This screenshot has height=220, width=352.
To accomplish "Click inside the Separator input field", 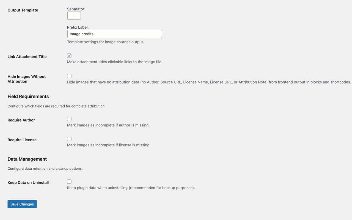I will point(74,16).
